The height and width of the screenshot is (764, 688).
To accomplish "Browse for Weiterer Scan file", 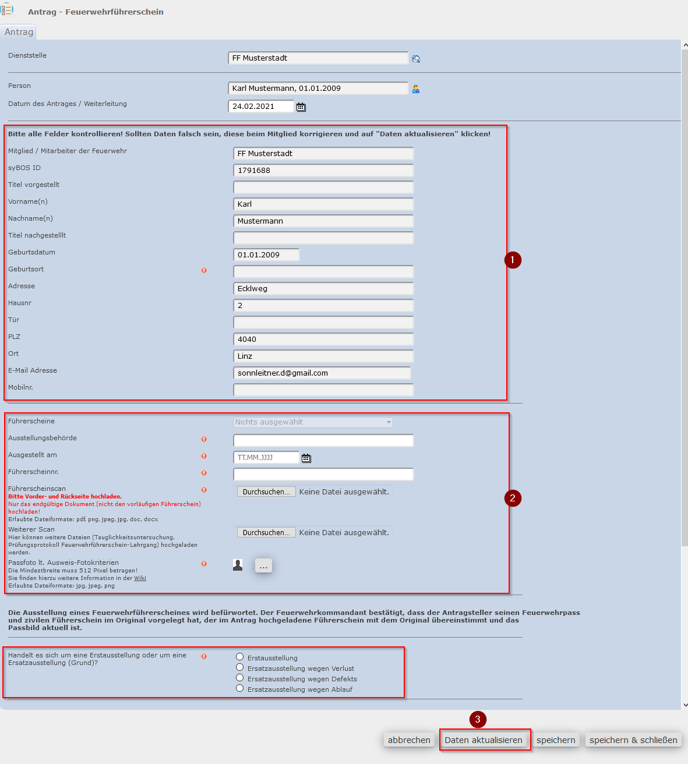I will (x=266, y=533).
